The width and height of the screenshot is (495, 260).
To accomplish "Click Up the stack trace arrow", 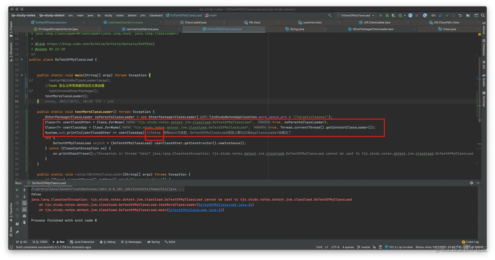I will pos(24,190).
